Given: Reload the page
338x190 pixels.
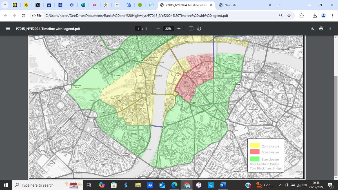Looking at the screenshot, I should pos(23,16).
